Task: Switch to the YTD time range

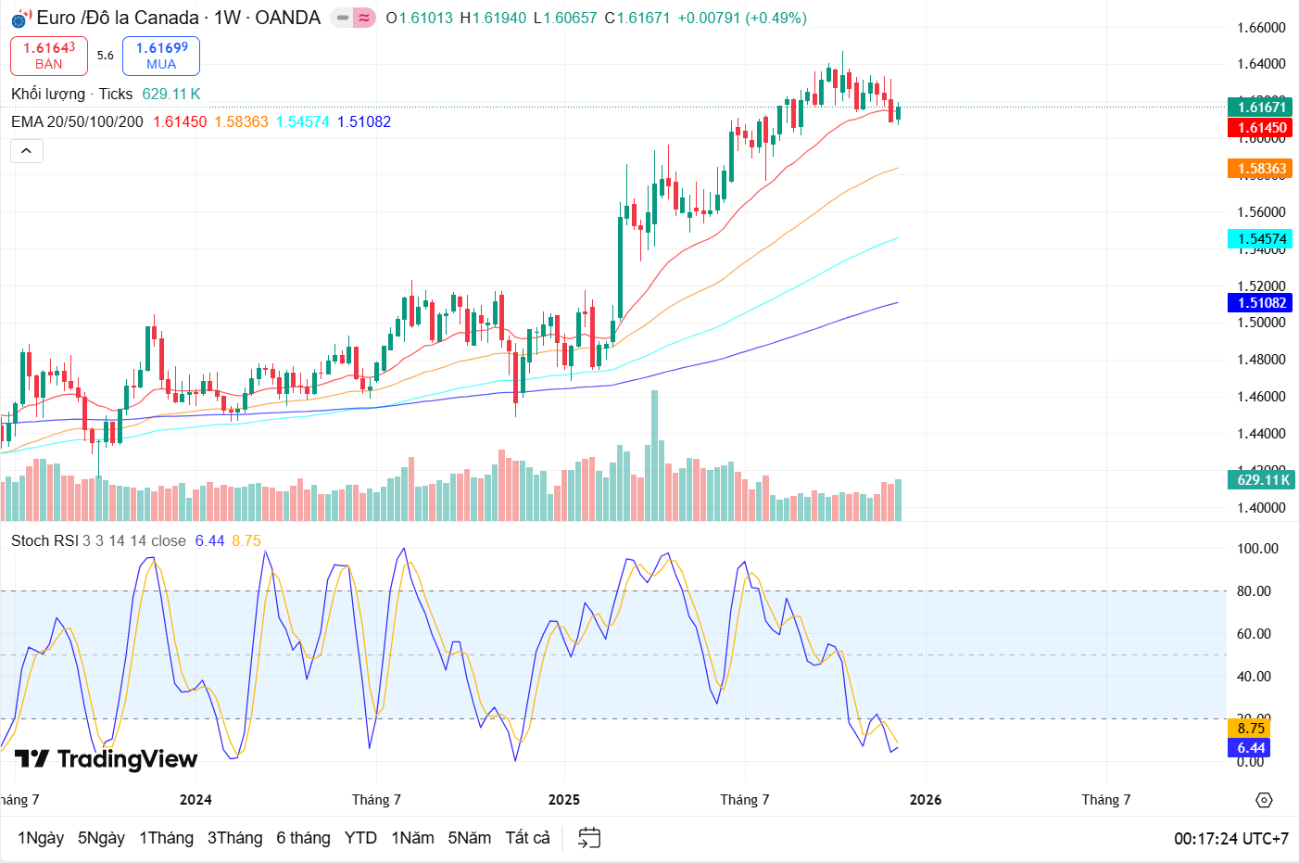Action: tap(360, 838)
